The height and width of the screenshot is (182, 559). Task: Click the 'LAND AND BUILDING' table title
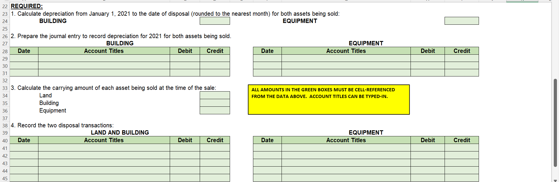click(x=120, y=133)
